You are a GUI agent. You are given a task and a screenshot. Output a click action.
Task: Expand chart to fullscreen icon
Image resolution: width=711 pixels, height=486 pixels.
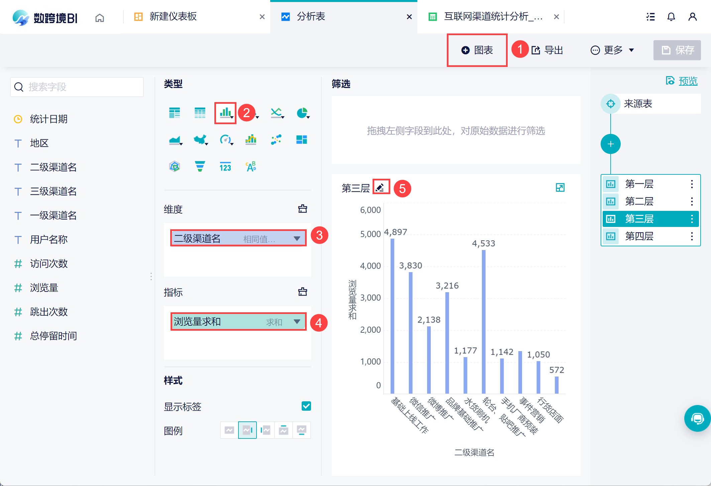pyautogui.click(x=560, y=187)
